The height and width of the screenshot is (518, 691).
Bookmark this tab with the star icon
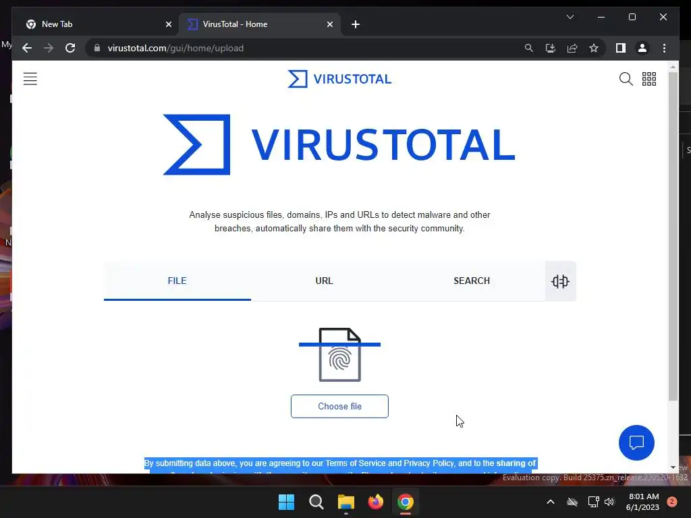[594, 48]
